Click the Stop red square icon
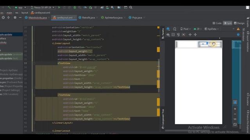The image size is (250, 140). click(x=95, y=7)
